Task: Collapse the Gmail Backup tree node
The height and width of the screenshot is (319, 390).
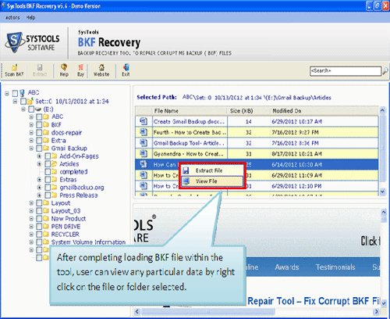Action: [31, 149]
